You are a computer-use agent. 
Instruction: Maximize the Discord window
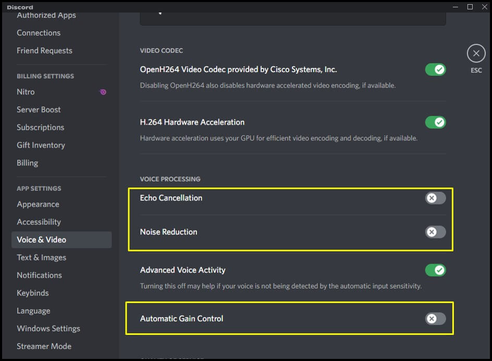click(470, 7)
